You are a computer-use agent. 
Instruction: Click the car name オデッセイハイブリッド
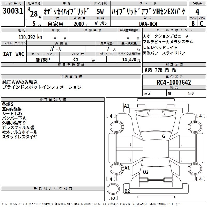pos(66,11)
